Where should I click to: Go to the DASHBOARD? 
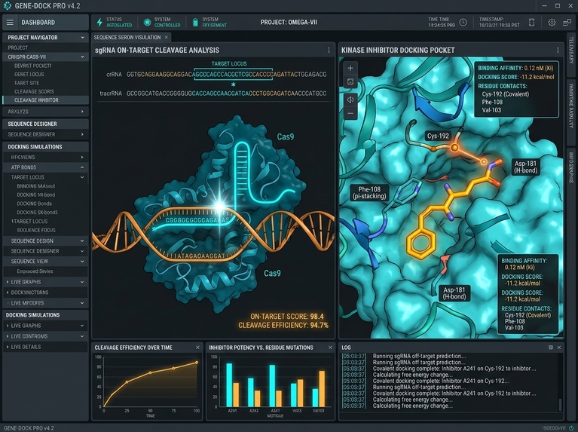[38, 23]
